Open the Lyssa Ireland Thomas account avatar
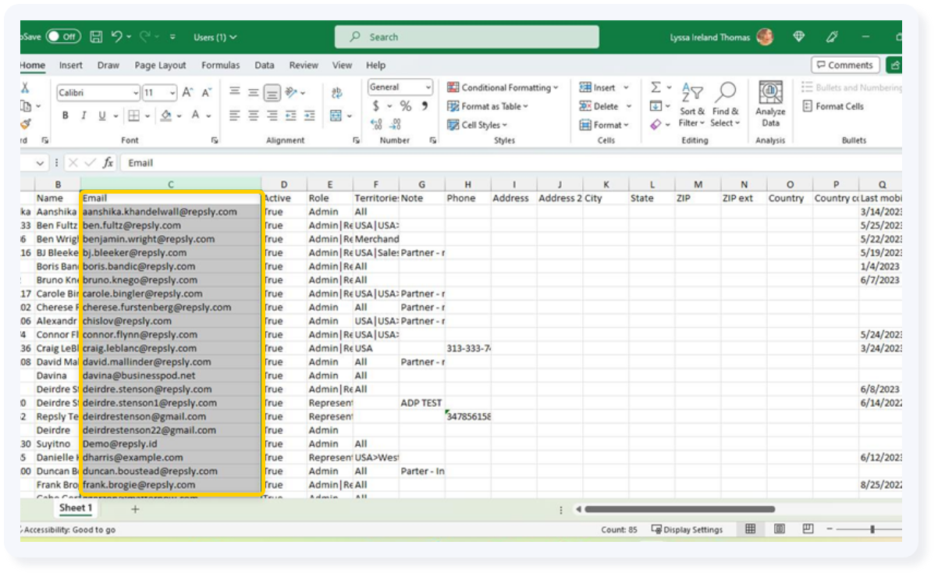938x577 pixels. 766,37
